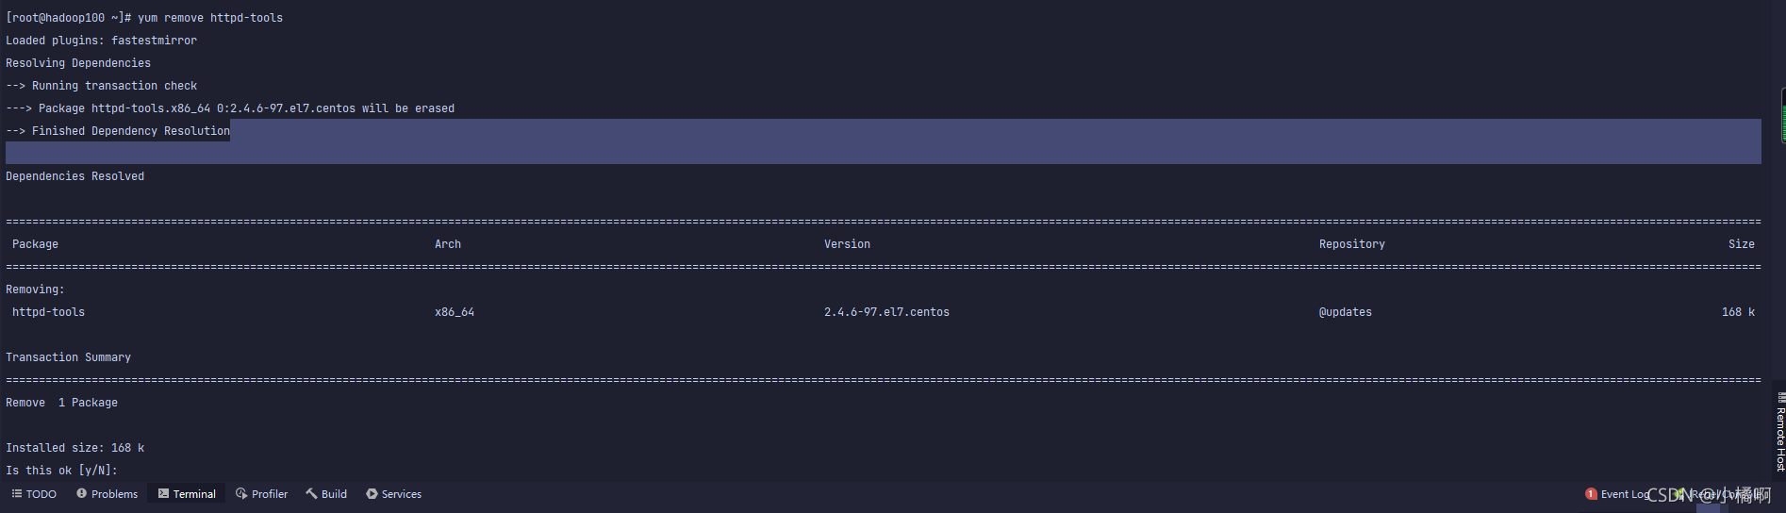The width and height of the screenshot is (1786, 513).
Task: Click the 'will be erased' package line
Action: tap(230, 108)
